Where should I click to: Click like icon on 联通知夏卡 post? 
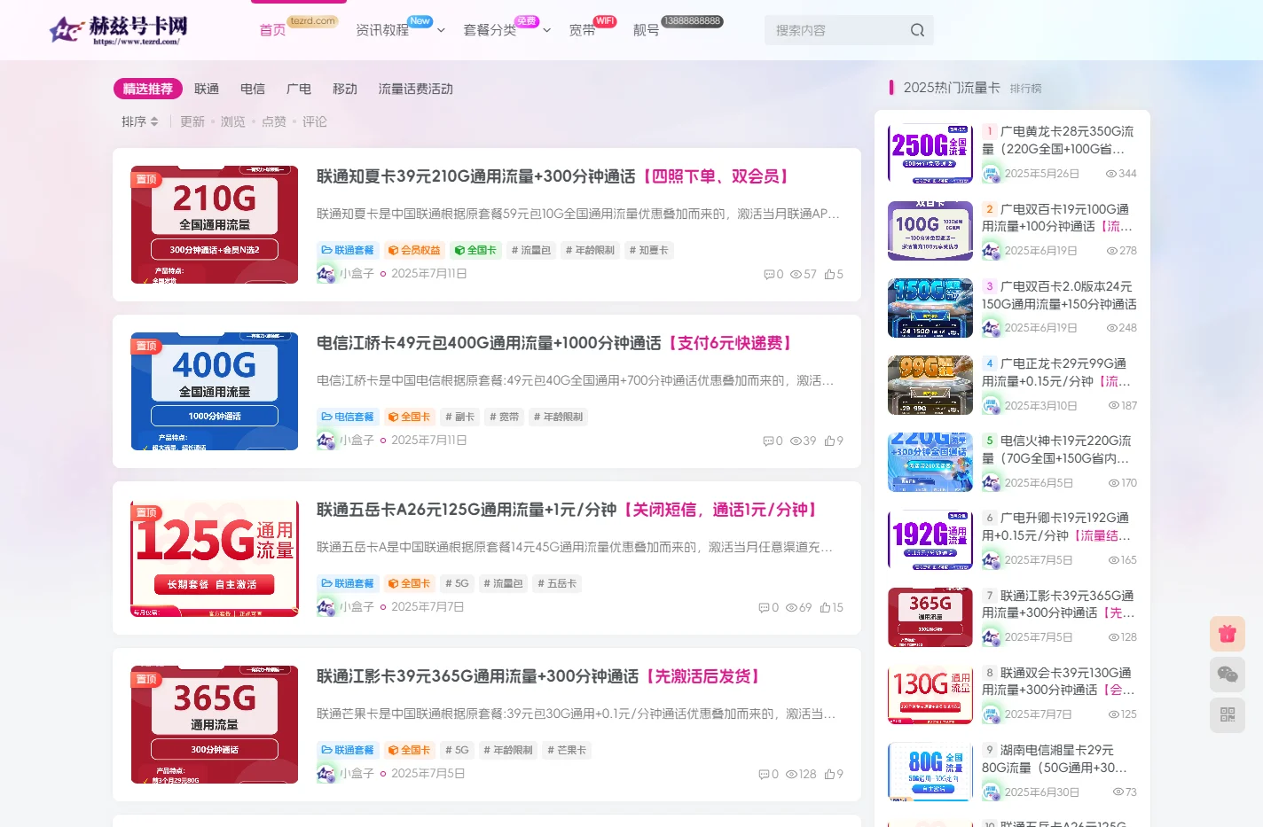(829, 275)
